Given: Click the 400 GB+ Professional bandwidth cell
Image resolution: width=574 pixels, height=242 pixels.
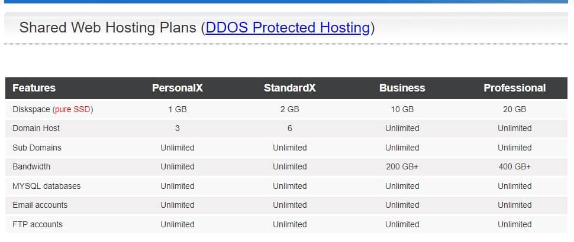Looking at the screenshot, I should tap(514, 167).
